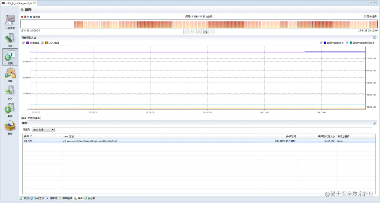Open the I/O section in sidebar
The image size is (380, 203).
(x=10, y=92)
